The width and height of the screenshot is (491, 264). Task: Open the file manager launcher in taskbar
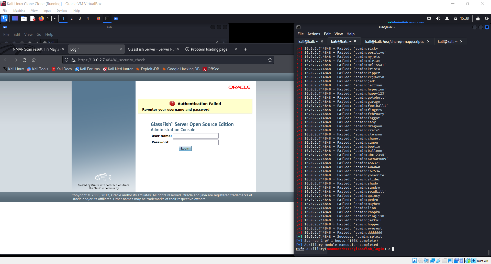24,18
